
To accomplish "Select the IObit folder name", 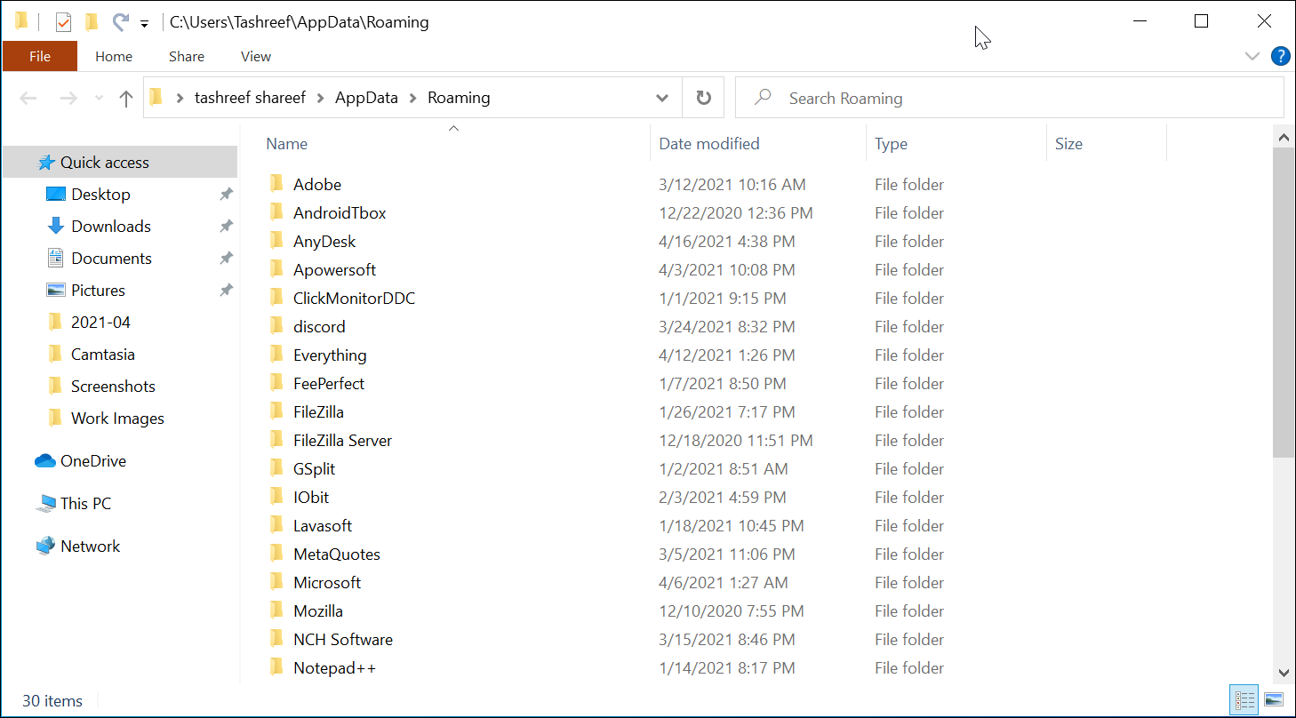I will 311,498.
